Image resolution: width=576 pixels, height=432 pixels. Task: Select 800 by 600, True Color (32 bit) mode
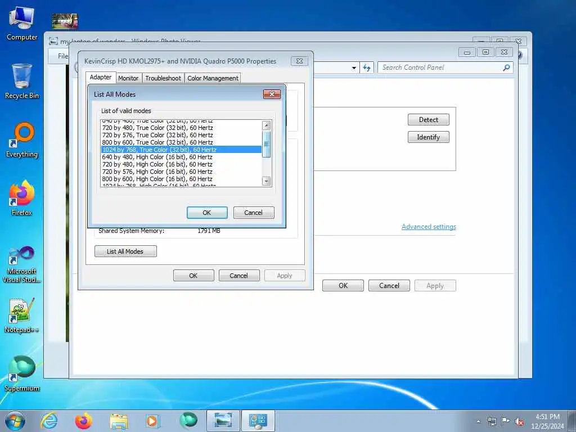(x=181, y=142)
